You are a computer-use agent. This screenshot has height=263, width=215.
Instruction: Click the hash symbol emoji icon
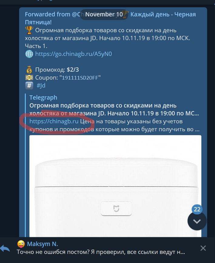coord(29,86)
